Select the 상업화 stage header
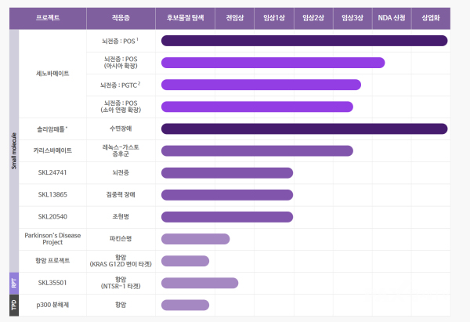This screenshot has width=470, height=322. pos(431,18)
